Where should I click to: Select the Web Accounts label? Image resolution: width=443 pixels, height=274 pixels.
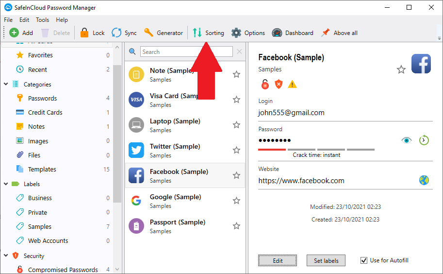(56, 240)
